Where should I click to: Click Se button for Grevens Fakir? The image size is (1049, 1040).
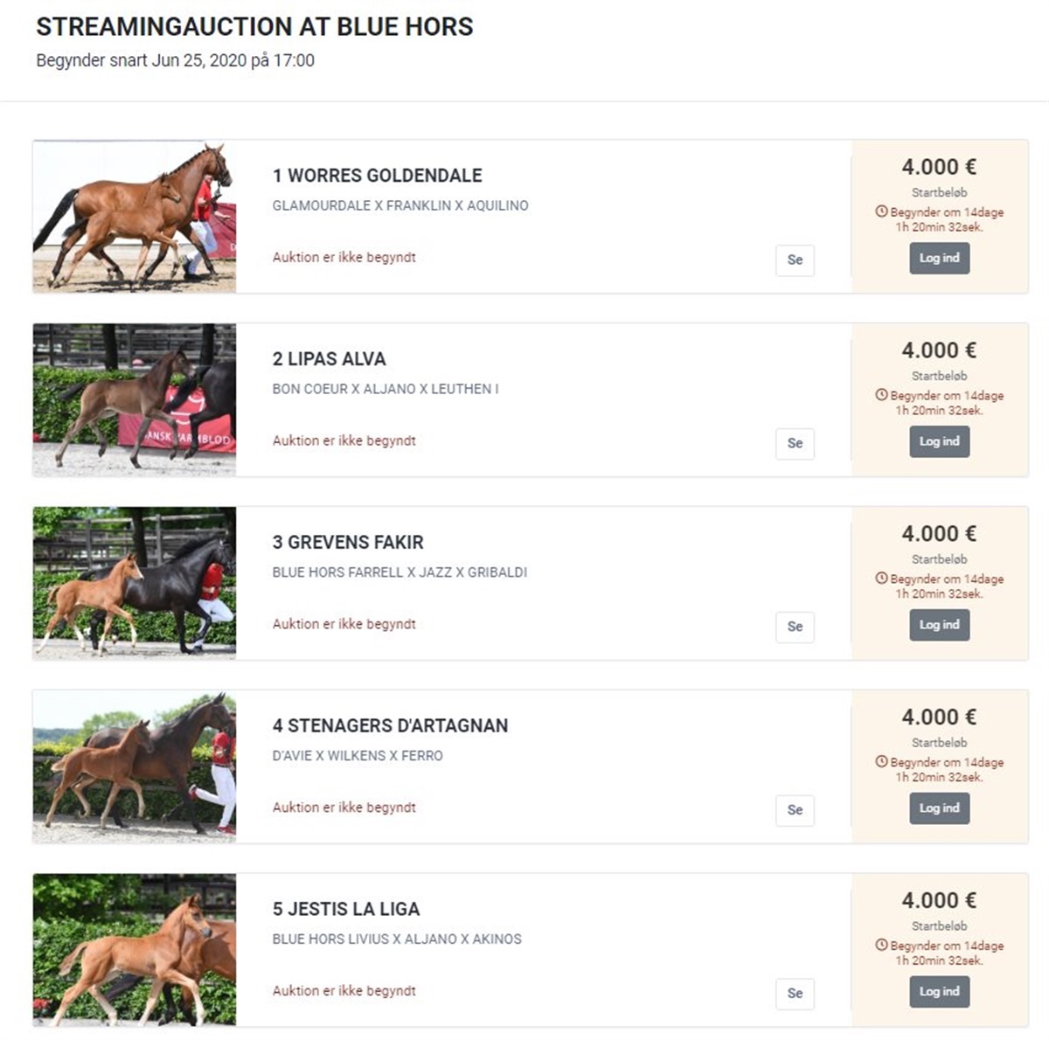click(x=795, y=627)
